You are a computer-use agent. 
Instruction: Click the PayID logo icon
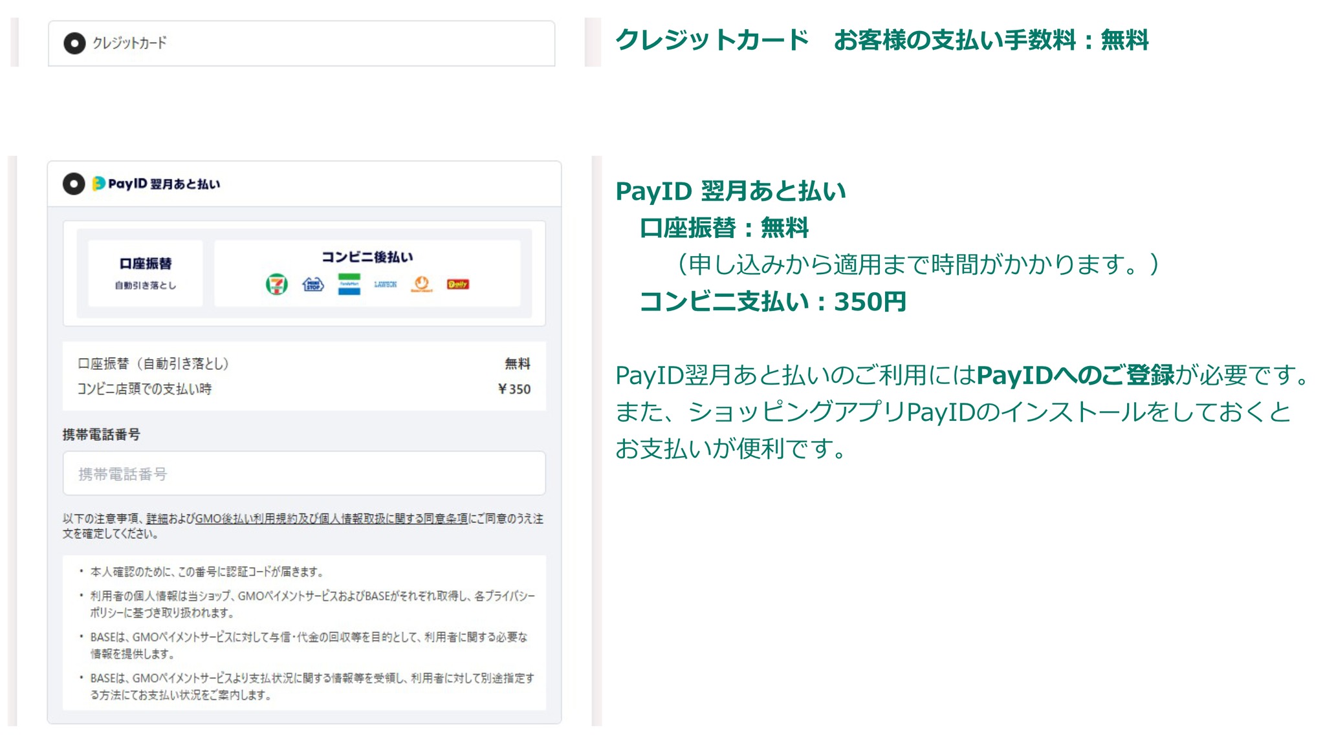pyautogui.click(x=98, y=184)
